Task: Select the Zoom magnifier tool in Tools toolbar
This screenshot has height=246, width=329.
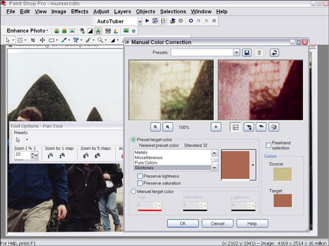Action: (100, 40)
